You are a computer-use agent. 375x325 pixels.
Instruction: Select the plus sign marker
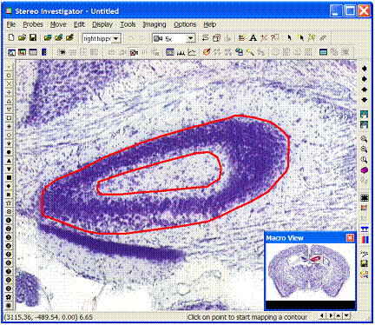tap(9, 92)
